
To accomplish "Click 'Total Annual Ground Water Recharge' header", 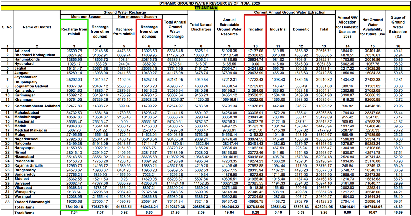I will (x=175, y=29).
